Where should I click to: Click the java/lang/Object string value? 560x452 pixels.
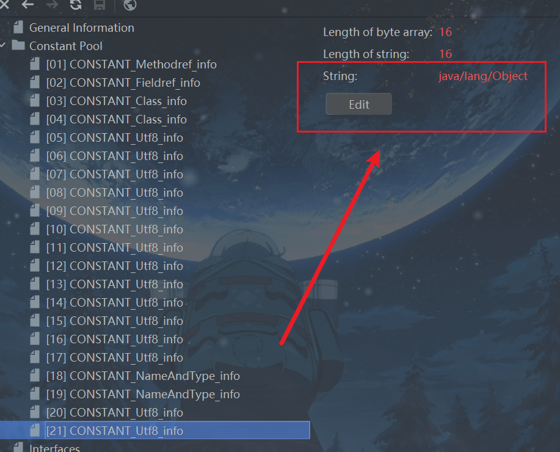tap(483, 76)
